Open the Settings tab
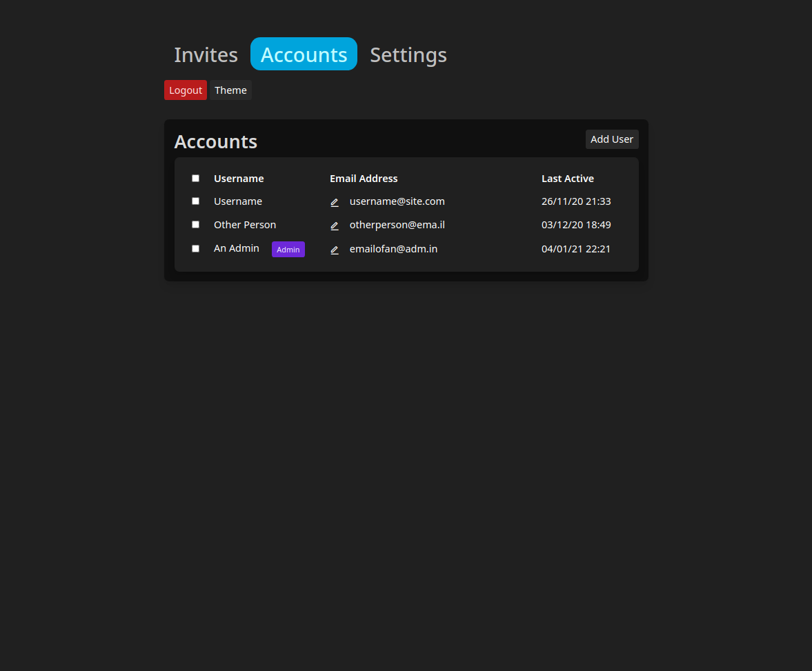812x671 pixels. click(x=408, y=54)
